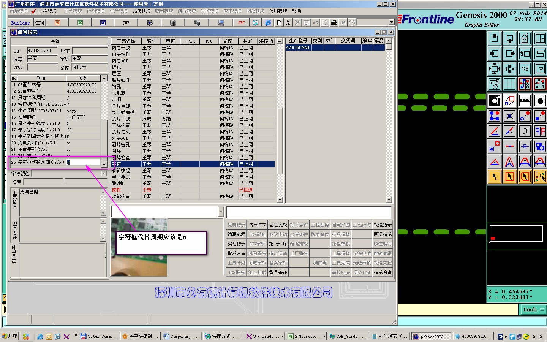Click the 开始 Start button on taskbar
The image size is (547, 342).
[9, 336]
